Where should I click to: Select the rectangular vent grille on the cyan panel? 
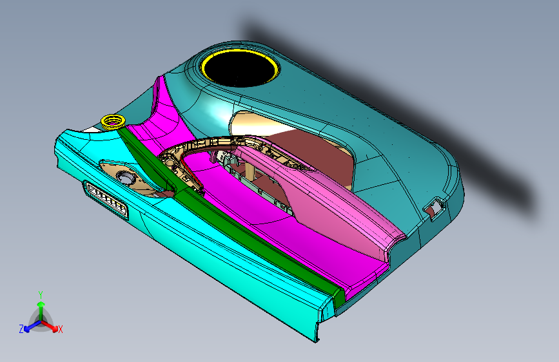pos(107,200)
